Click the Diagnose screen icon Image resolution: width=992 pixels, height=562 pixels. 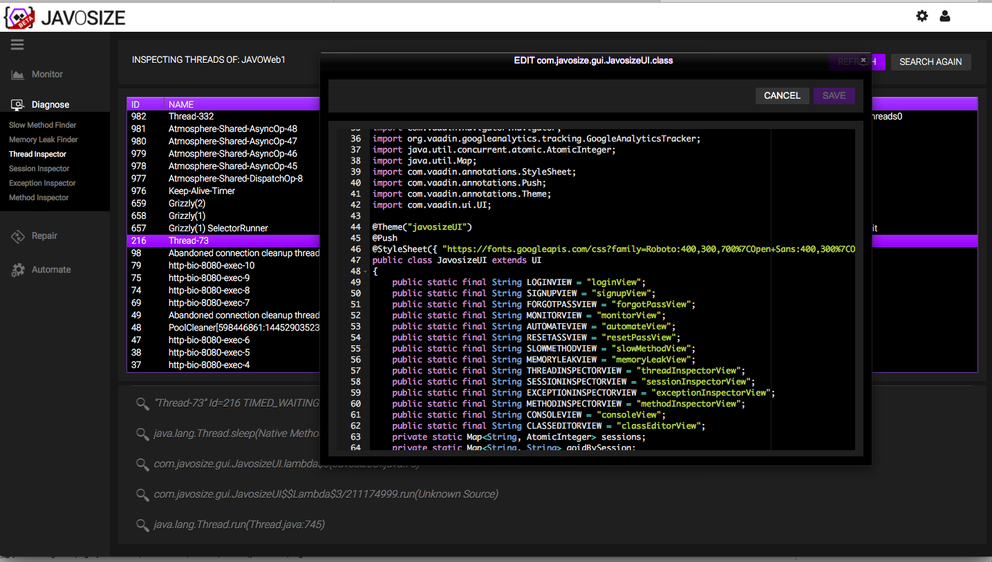pyautogui.click(x=18, y=105)
